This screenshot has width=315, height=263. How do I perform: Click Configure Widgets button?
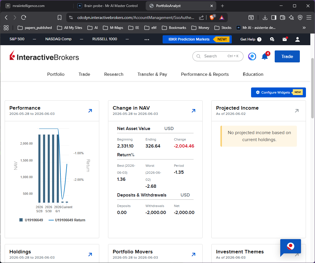(279, 92)
